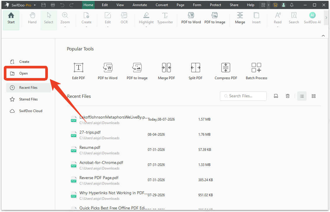Image resolution: width=330 pixels, height=212 pixels.
Task: Click Open in the left sidebar
Action: click(26, 73)
